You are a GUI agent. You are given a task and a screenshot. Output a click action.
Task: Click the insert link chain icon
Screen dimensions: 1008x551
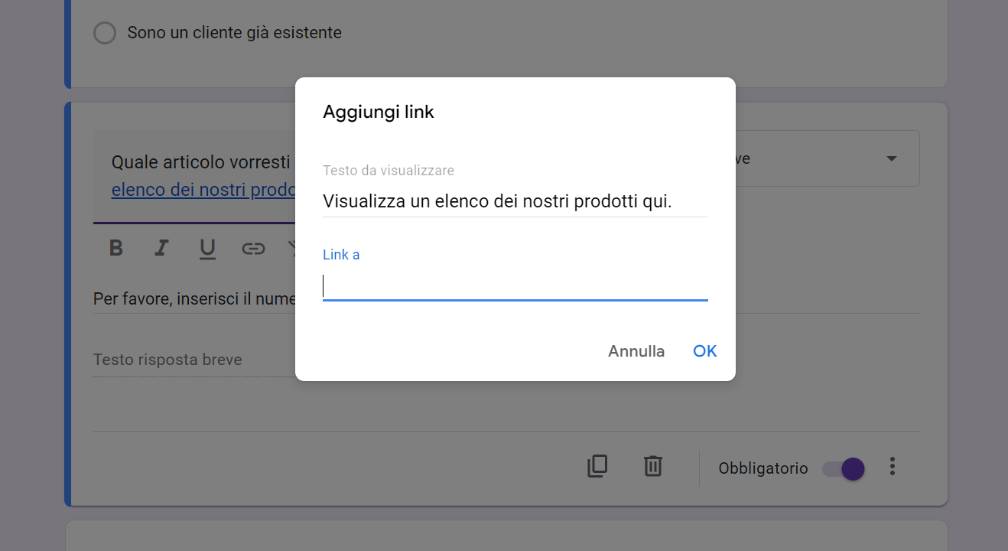253,248
